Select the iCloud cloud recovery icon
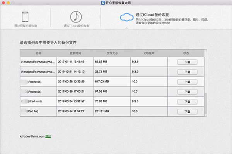232x154 pixels. coord(126,17)
